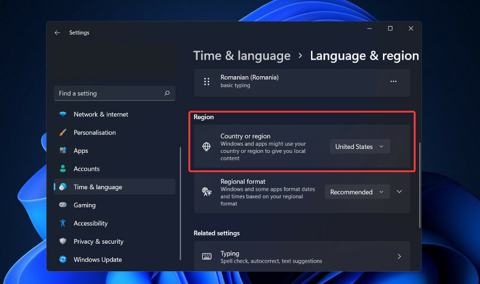This screenshot has width=480, height=284.
Task: Click the Accessibility figure icon
Action: click(63, 223)
